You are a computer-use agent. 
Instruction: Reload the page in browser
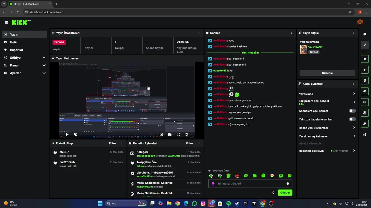[18, 12]
